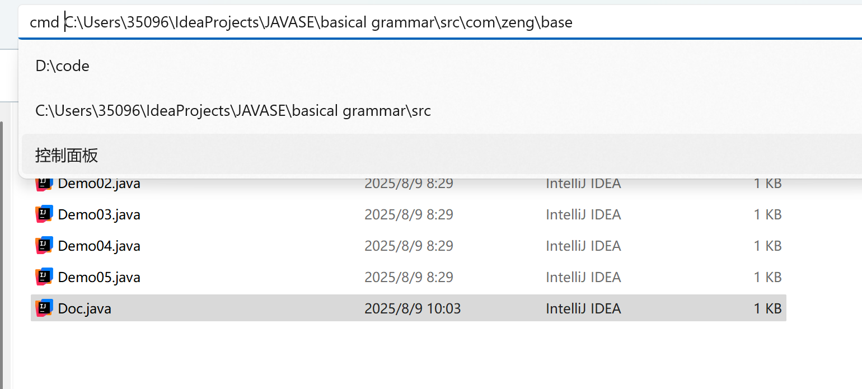Select the Demo05.java file
Image resolution: width=862 pixels, height=389 pixels.
coord(99,277)
